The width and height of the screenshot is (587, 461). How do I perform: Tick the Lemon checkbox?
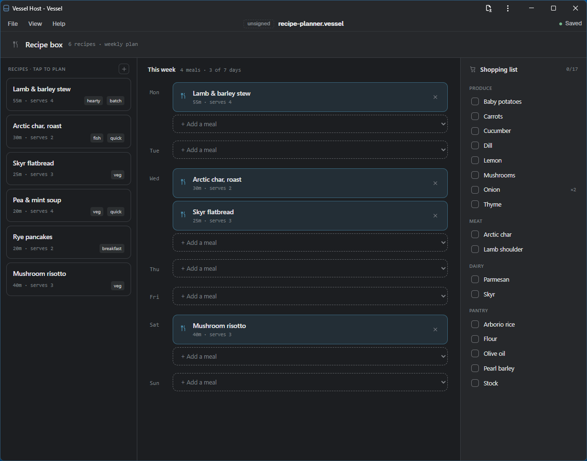pos(475,160)
